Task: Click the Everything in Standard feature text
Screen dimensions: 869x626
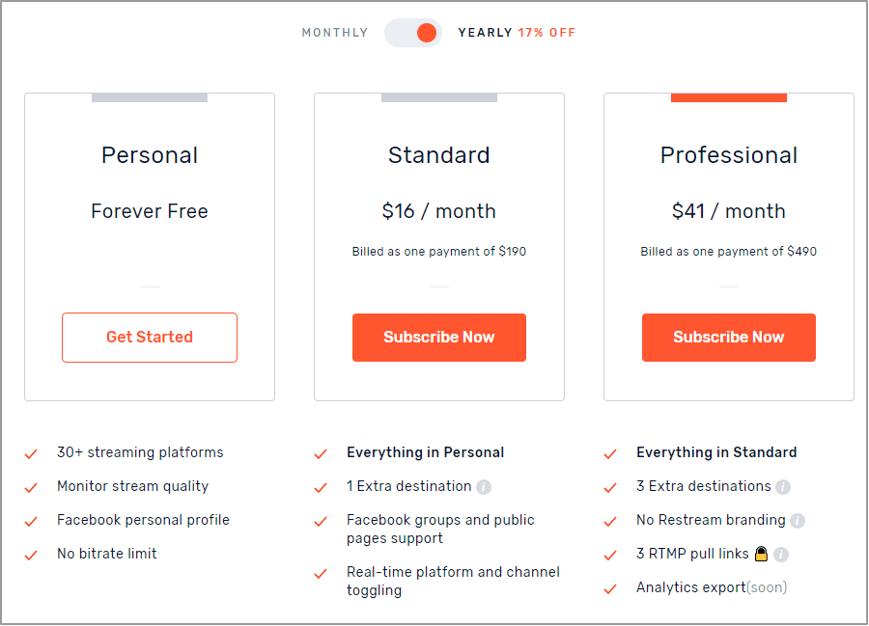Action: click(716, 452)
